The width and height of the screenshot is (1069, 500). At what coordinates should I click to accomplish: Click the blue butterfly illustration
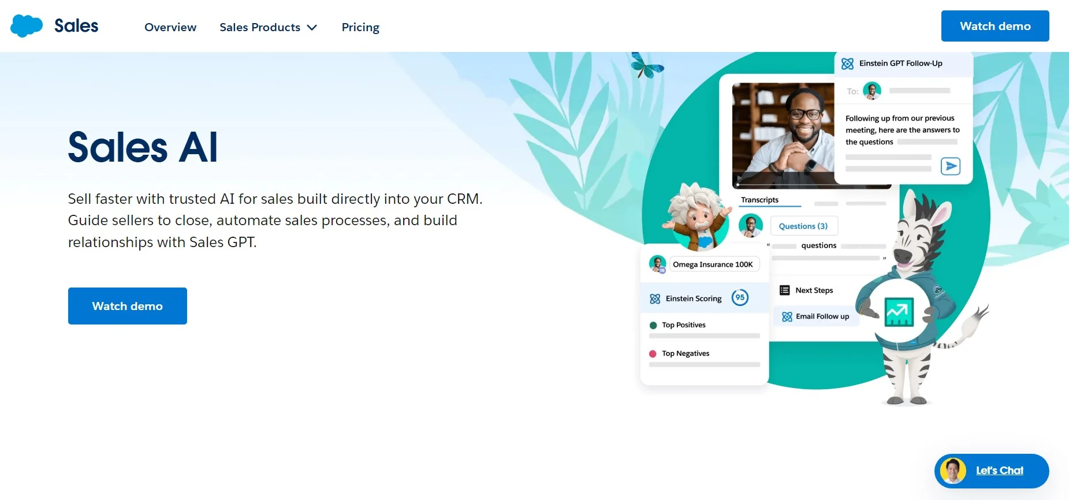click(647, 65)
